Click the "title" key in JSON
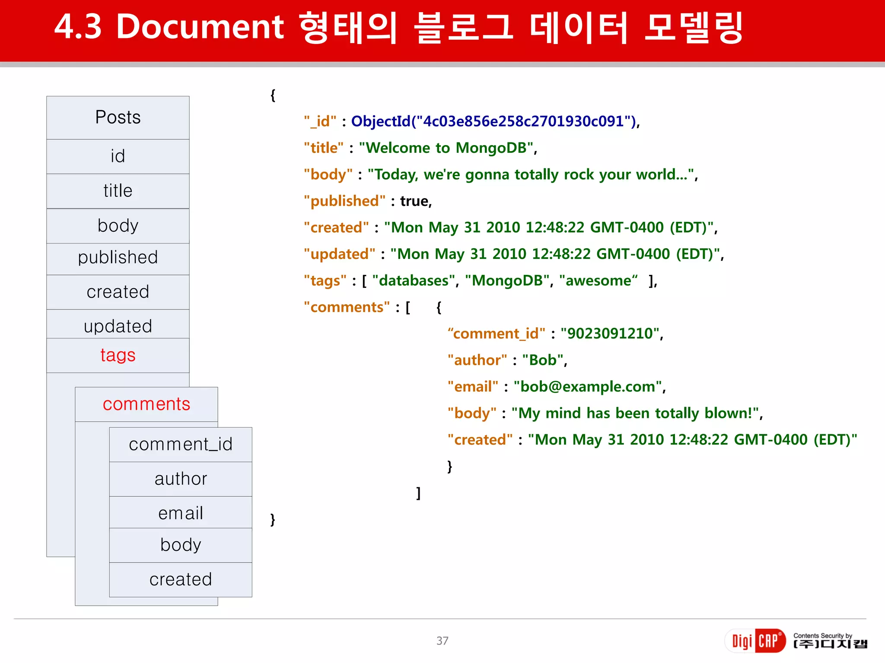Screen dimensions: 885x663 tap(324, 148)
